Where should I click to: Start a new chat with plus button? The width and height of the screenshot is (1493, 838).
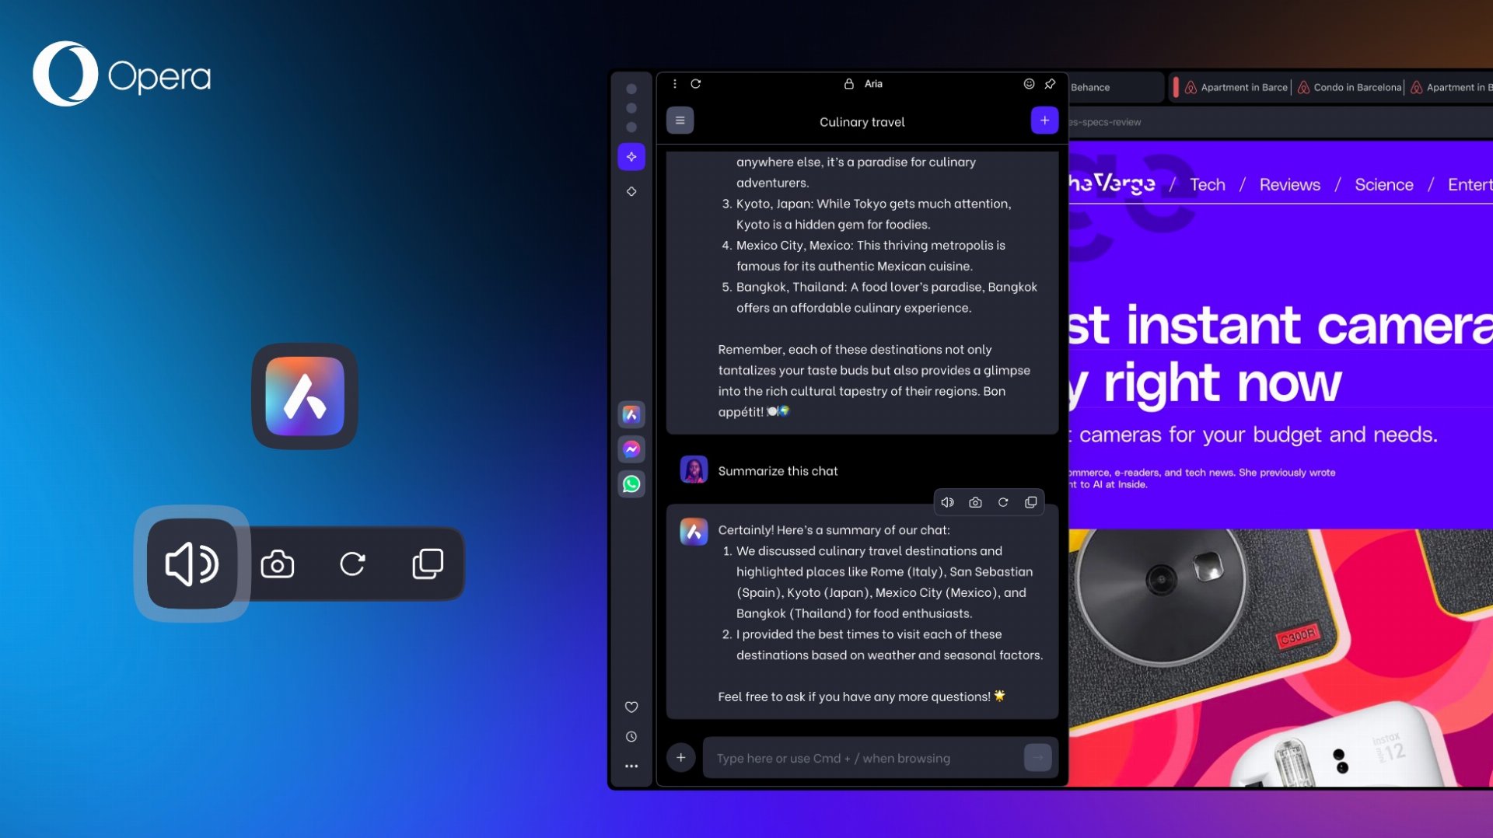click(x=1044, y=120)
